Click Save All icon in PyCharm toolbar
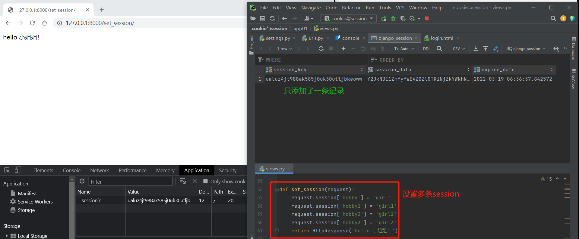 click(x=262, y=19)
